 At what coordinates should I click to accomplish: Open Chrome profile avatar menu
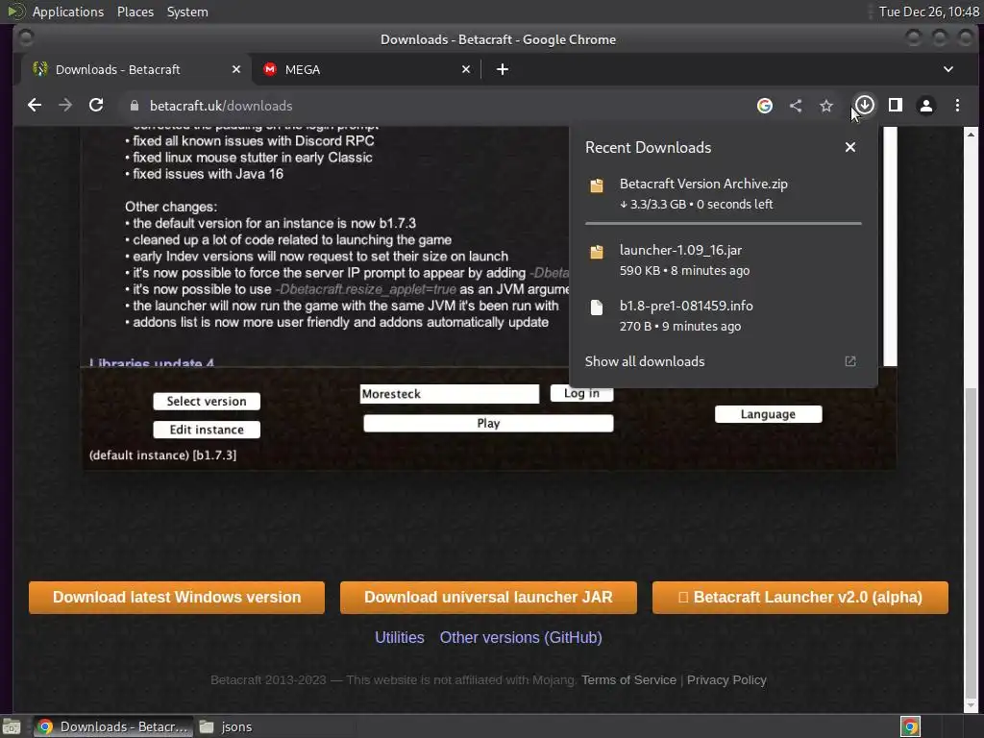point(926,106)
